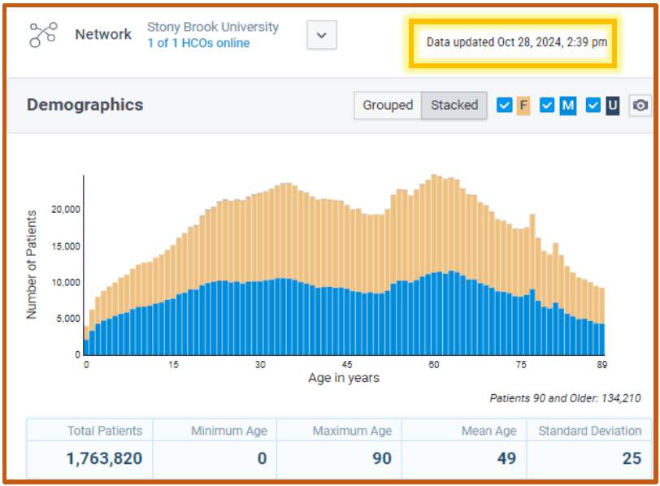Click the 89 x-axis tick label
Viewport: 660px width, 486px height.
click(x=601, y=365)
